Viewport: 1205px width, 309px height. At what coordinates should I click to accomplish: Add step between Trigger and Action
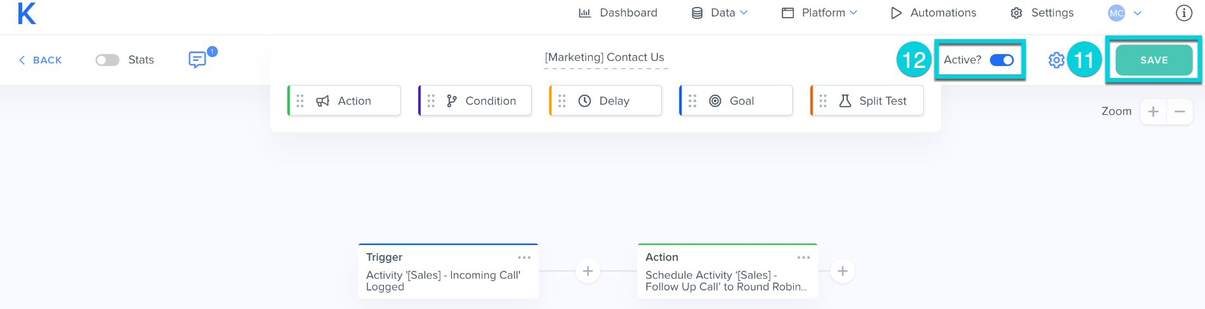click(x=588, y=272)
